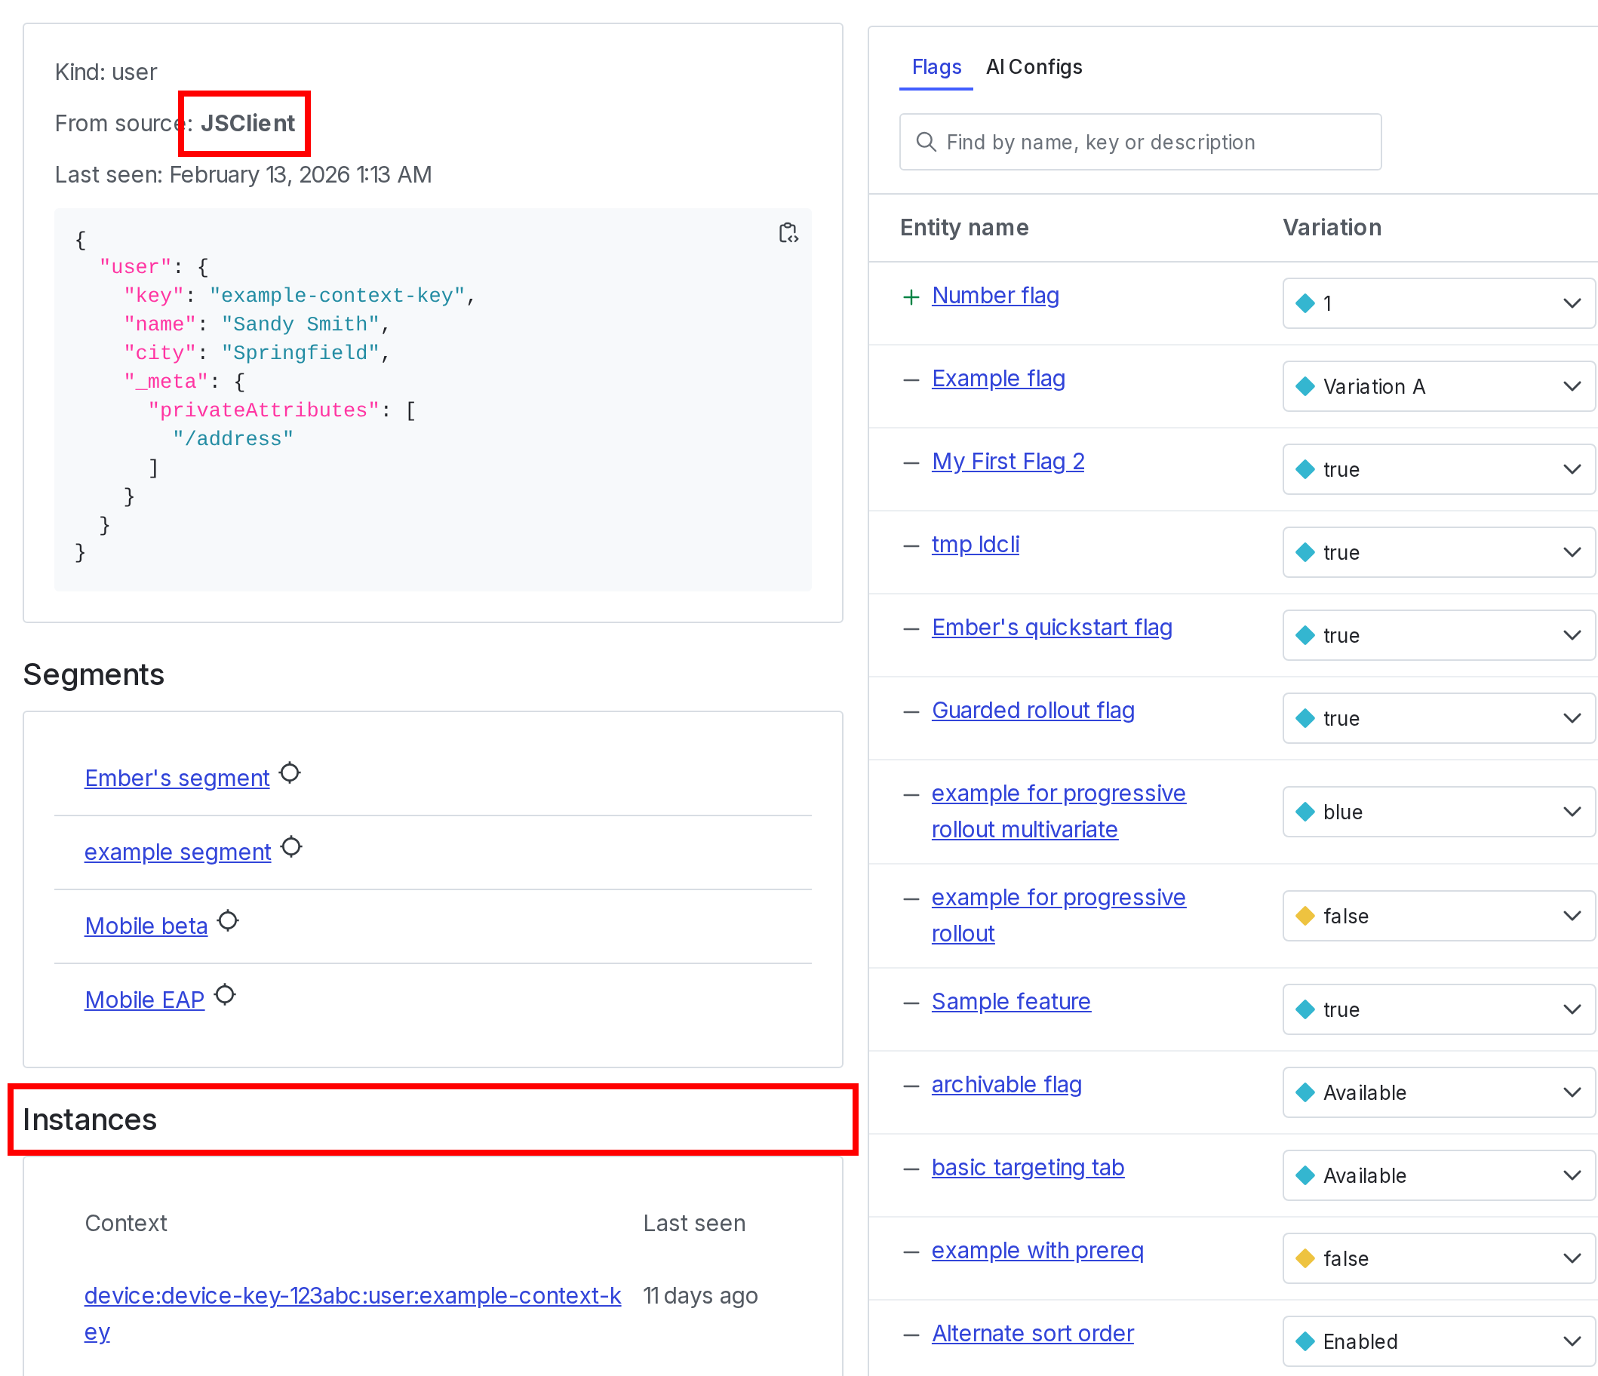
Task: Select the Flags tab
Action: click(x=936, y=67)
